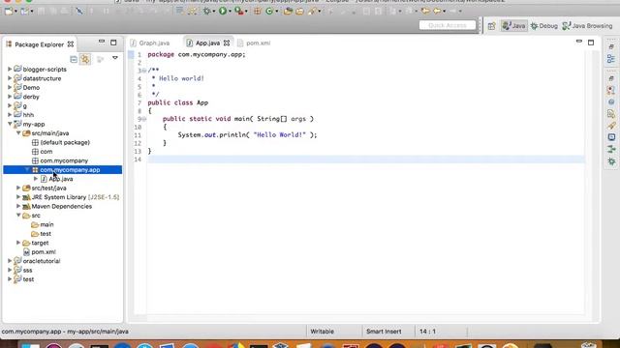Expand the target folder

click(x=18, y=243)
